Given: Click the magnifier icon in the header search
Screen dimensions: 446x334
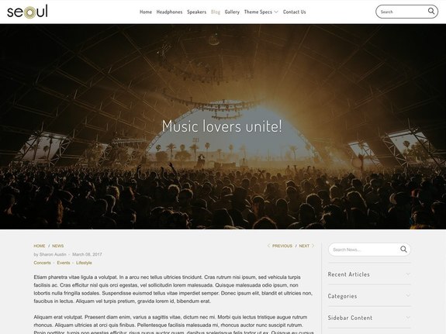Looking at the screenshot, I should pyautogui.click(x=431, y=11).
